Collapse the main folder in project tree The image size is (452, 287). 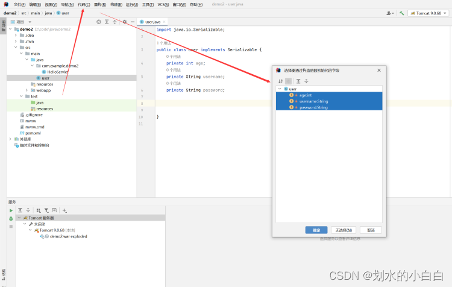tap(21, 54)
